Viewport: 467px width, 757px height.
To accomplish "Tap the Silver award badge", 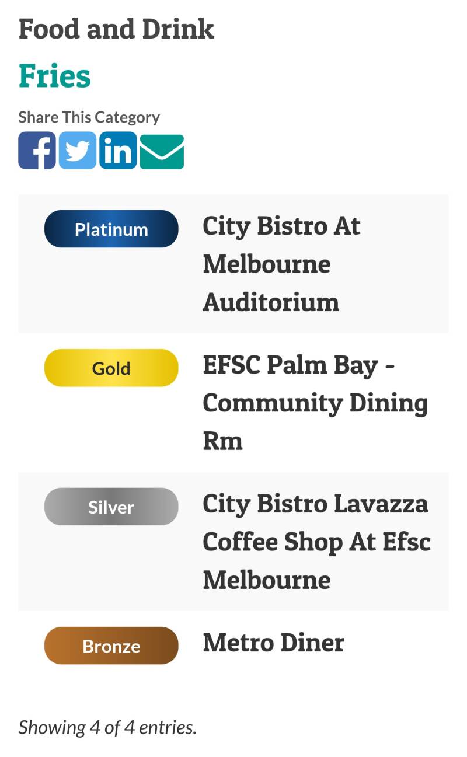I will (111, 507).
